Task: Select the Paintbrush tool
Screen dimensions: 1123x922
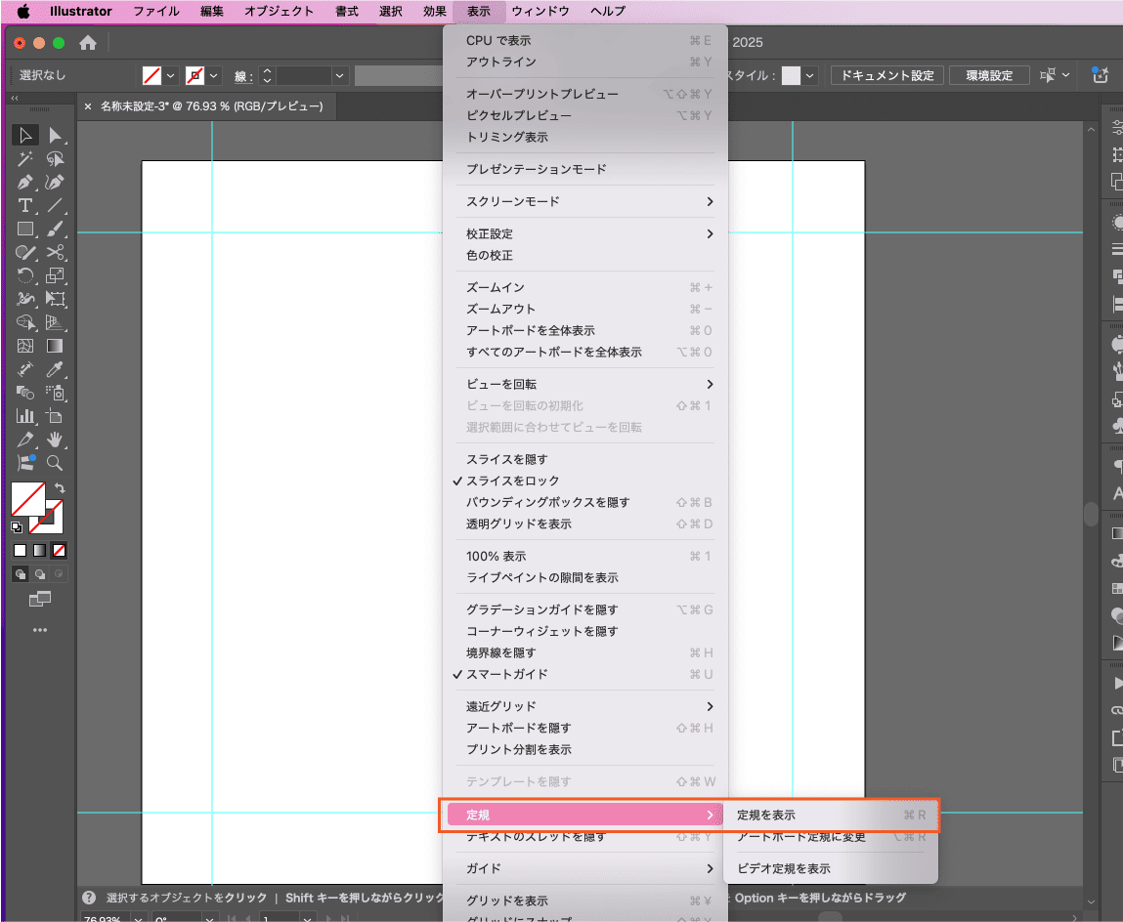Action: 55,230
